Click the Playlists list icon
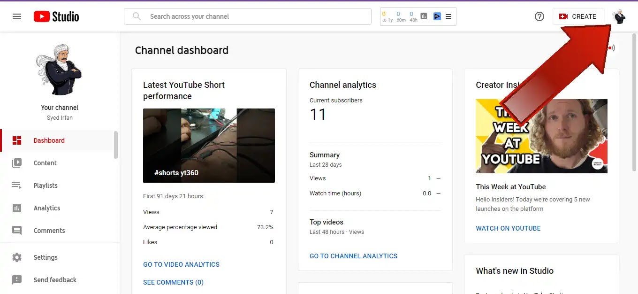The height and width of the screenshot is (294, 638). click(x=17, y=186)
